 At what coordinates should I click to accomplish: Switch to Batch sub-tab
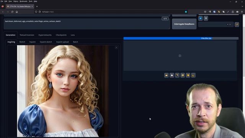(75, 42)
